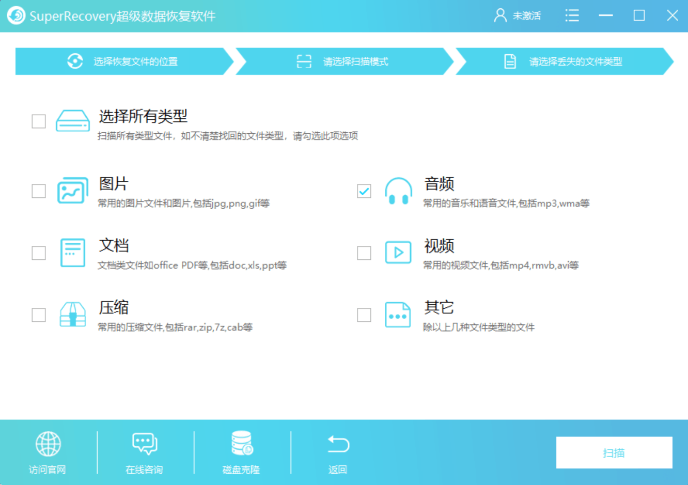The width and height of the screenshot is (688, 485).
Task: Check the pictures file type checkbox
Action: pyautogui.click(x=39, y=191)
